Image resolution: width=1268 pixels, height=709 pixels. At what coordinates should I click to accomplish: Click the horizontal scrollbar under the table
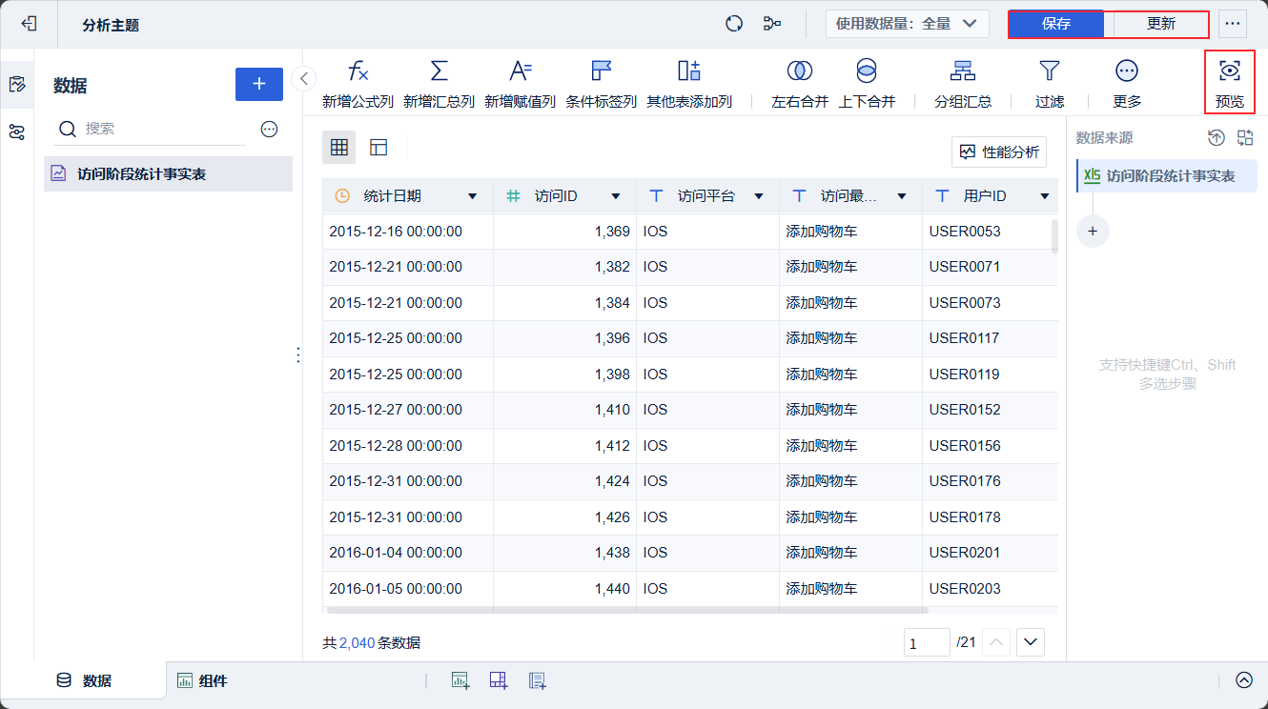coord(626,610)
